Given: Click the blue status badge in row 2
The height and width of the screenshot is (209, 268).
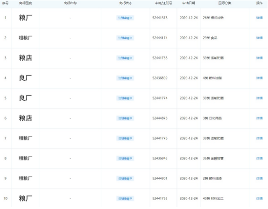Looking at the screenshot, I should tap(125, 38).
